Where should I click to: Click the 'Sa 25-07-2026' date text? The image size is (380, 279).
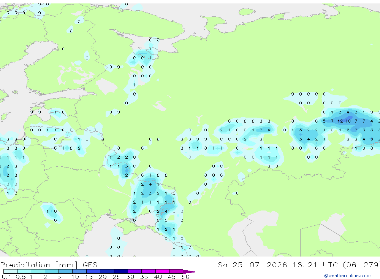coord(252,265)
